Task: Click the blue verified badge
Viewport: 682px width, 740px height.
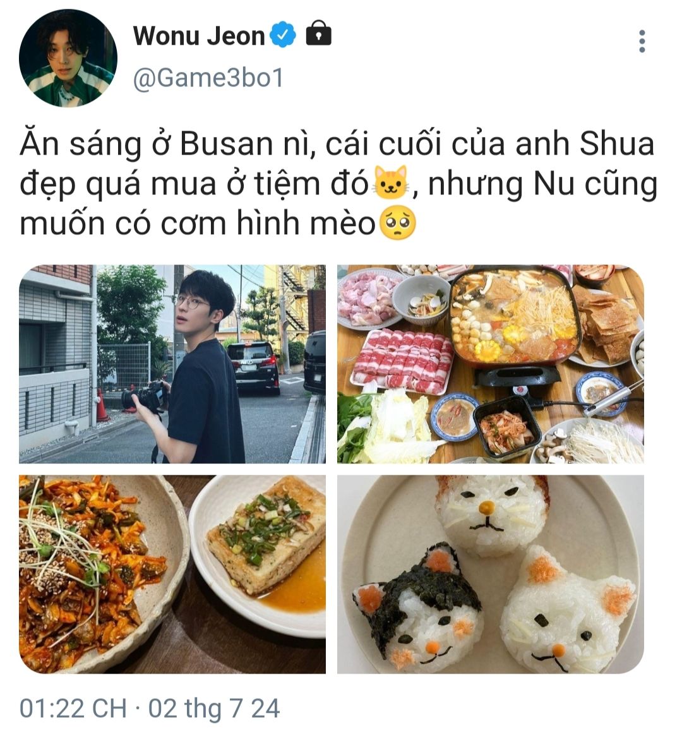Action: coord(283,35)
